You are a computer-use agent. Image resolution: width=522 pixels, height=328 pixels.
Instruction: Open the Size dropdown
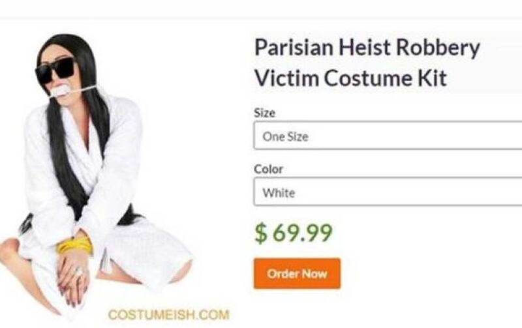coord(388,136)
